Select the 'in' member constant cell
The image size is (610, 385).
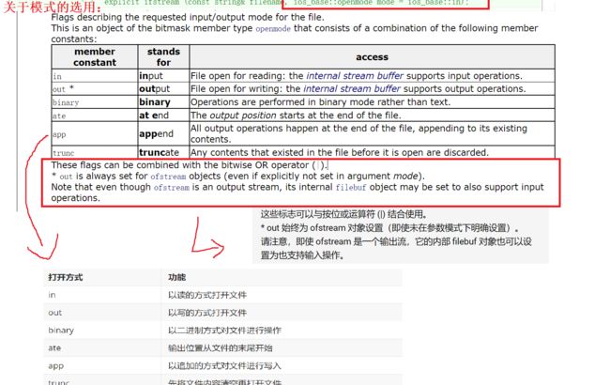click(x=95, y=76)
